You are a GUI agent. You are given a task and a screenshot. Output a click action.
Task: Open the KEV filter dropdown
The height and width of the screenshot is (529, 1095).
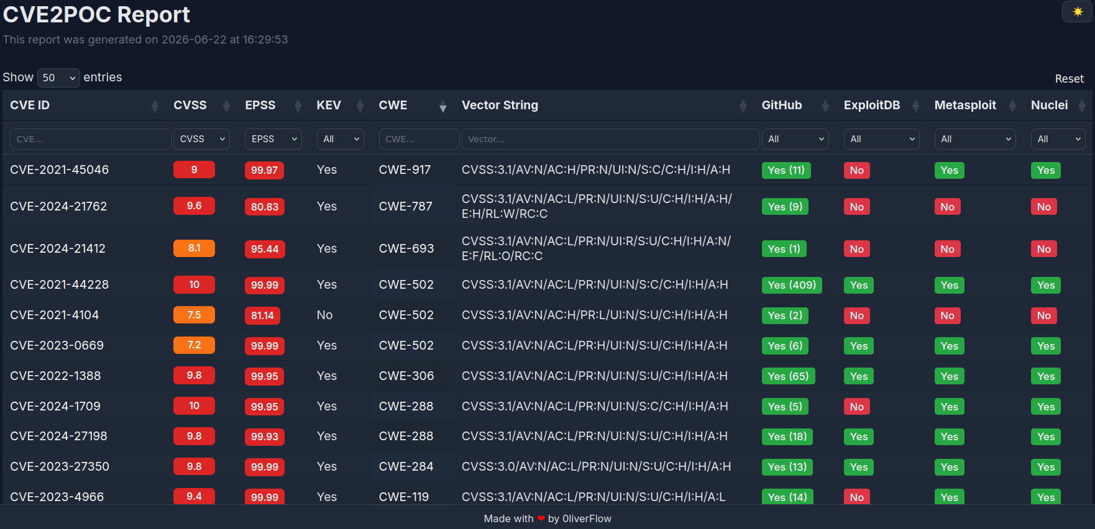pyautogui.click(x=340, y=139)
